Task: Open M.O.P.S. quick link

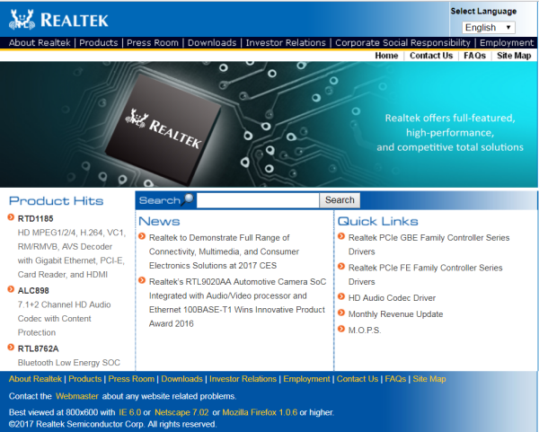Action: coord(365,331)
